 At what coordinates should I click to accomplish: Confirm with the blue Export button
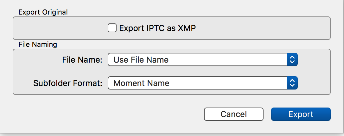pyautogui.click(x=301, y=114)
